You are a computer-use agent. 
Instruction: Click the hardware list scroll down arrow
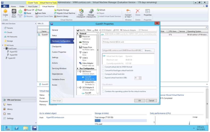point(98,94)
